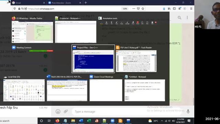The height and width of the screenshot is (124, 220).
Task: Click the Dev-C++ icon on the taskbar
Action: pos(128,121)
